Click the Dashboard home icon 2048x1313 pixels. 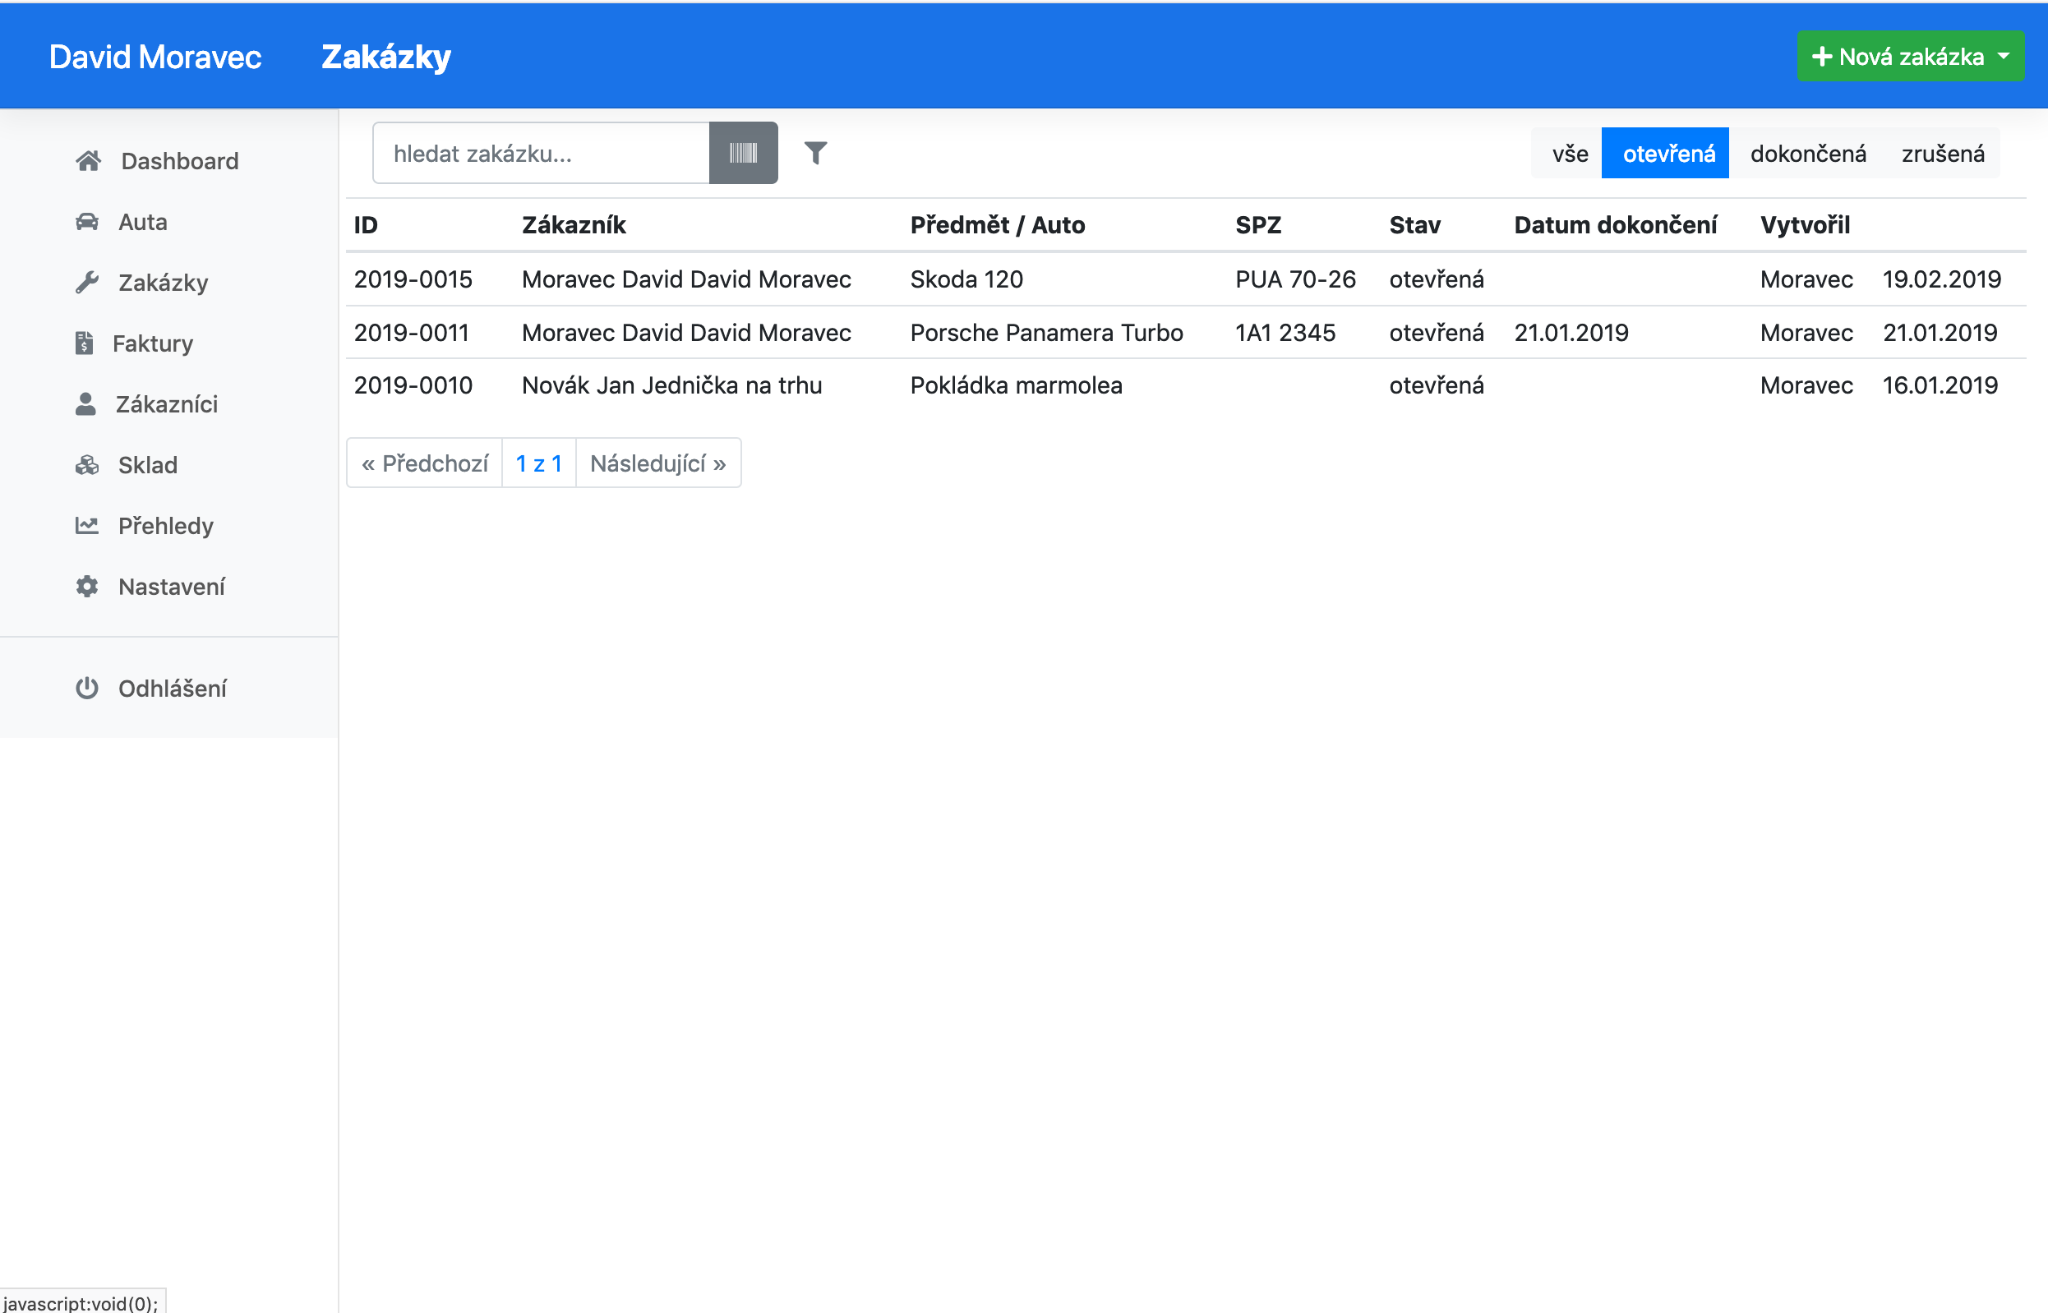coord(88,161)
